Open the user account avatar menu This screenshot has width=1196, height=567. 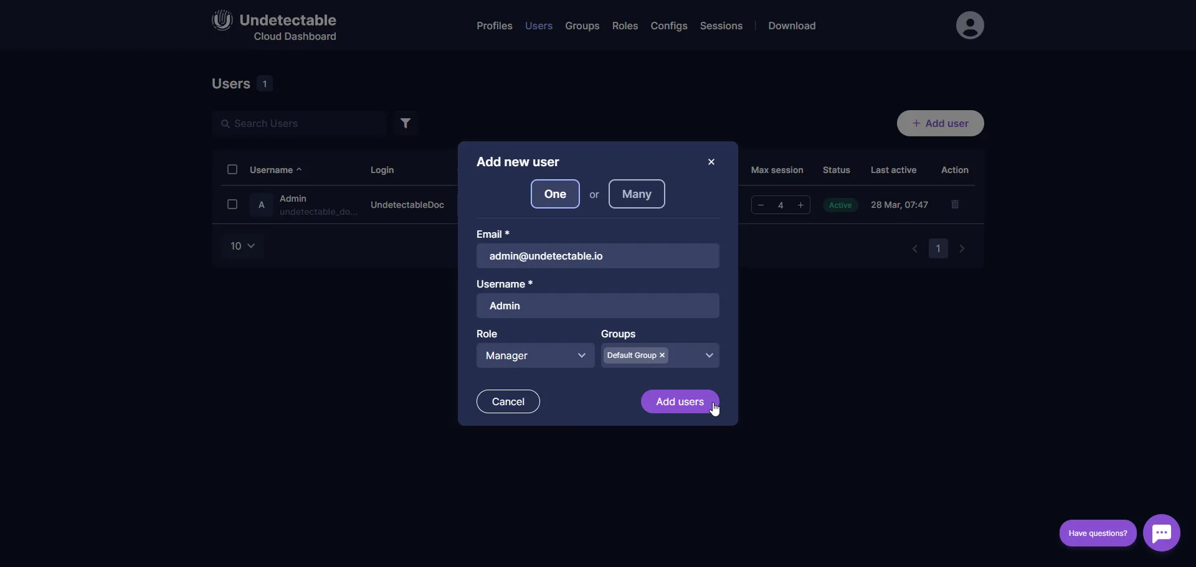click(x=970, y=25)
